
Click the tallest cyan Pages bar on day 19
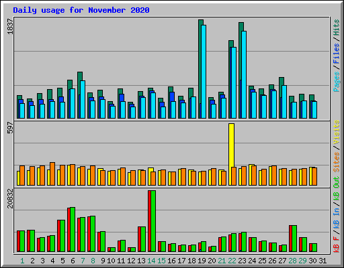pos(204,72)
